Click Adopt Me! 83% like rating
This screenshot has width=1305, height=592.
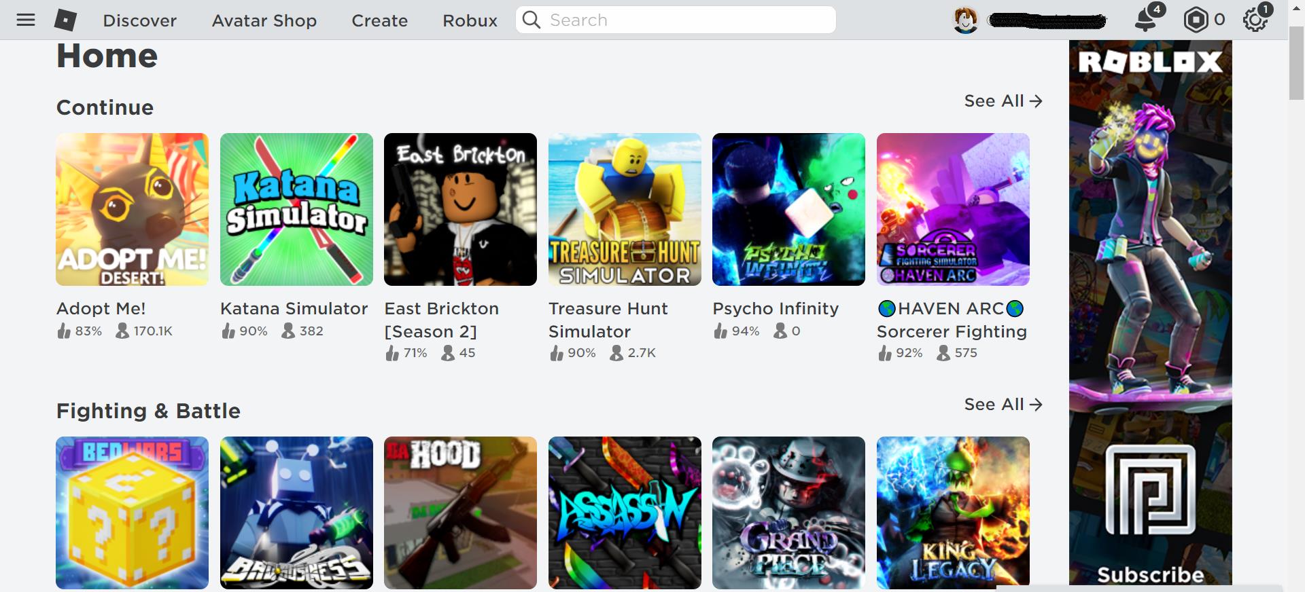click(x=80, y=331)
